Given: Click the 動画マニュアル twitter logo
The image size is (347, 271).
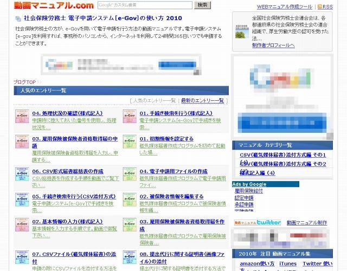Looking at the screenshot, I should click(258, 222).
